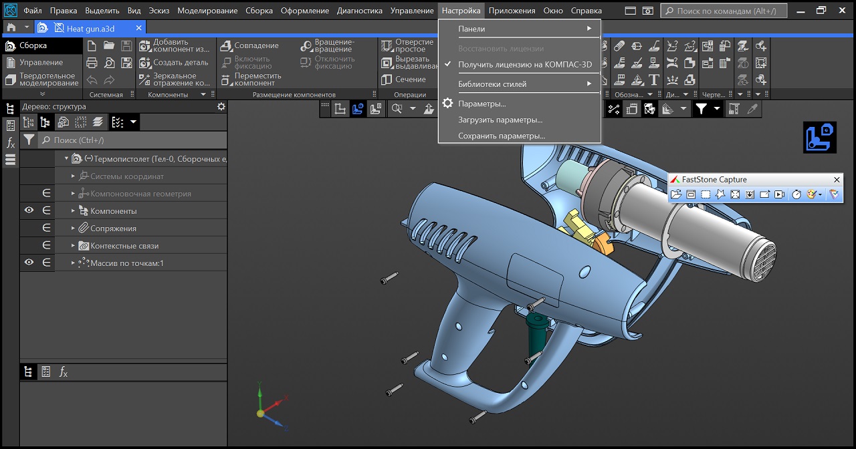Select the Heat gun.a3d document tab
This screenshot has width=856, height=449.
click(x=90, y=28)
